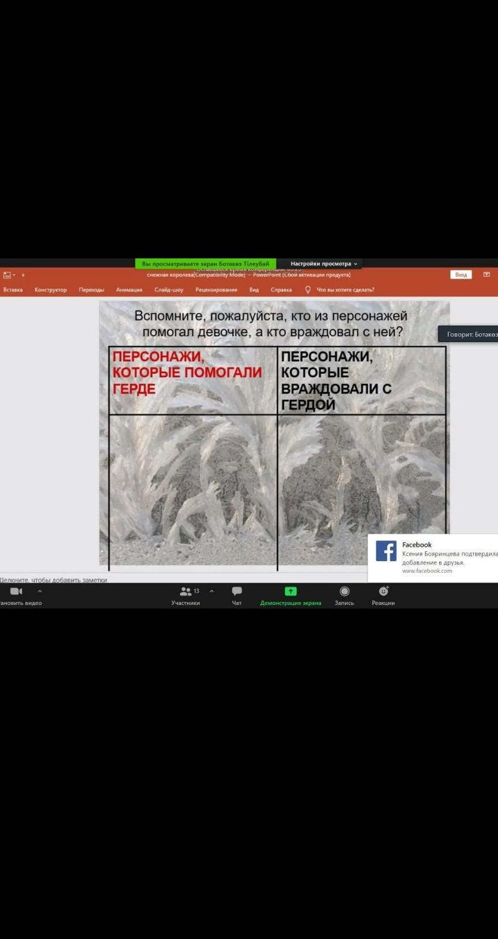Click the Participants icon in Zoom
This screenshot has width=498, height=939.
[186, 592]
